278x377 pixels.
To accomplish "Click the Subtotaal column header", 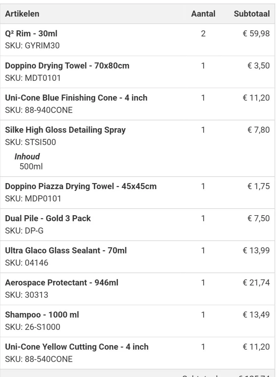I will [x=252, y=14].
